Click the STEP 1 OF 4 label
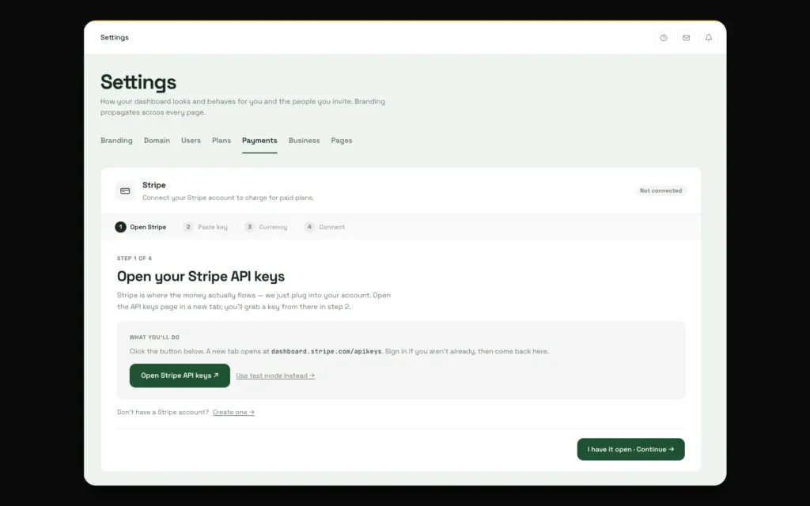810x506 pixels. click(134, 259)
